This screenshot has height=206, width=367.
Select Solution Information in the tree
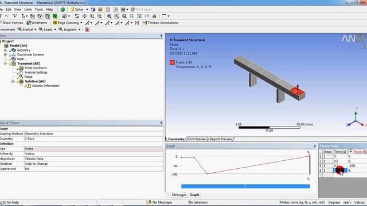pyautogui.click(x=46, y=86)
